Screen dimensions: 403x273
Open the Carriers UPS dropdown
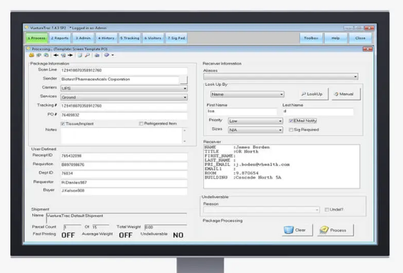185,88
